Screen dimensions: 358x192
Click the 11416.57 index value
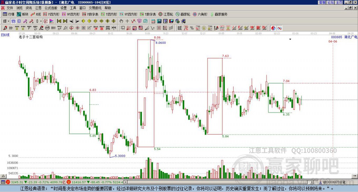(x=78, y=182)
